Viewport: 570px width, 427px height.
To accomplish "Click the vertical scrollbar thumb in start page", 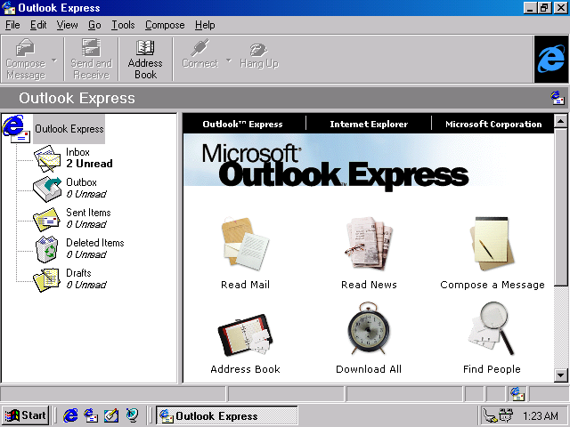I will tap(561, 206).
